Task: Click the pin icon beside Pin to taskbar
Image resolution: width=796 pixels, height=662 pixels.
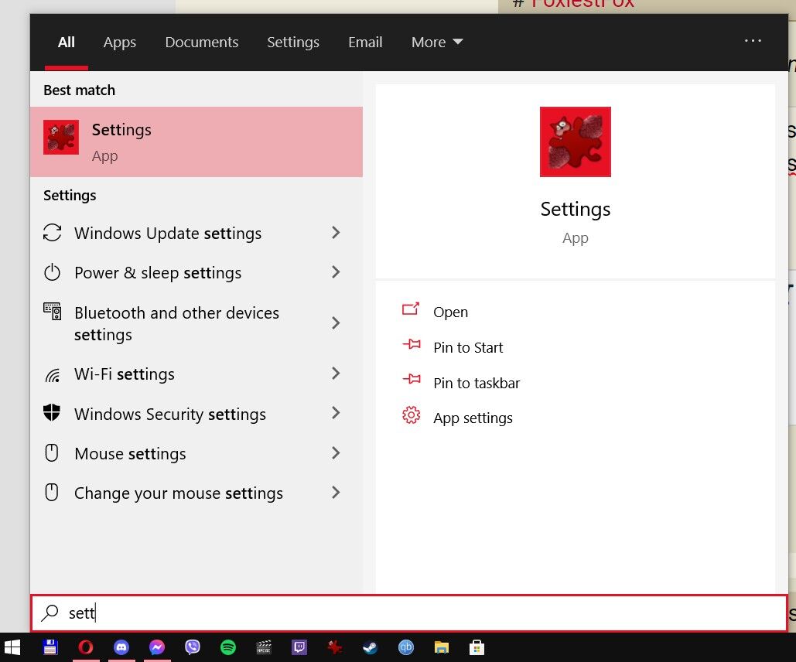Action: (x=412, y=379)
